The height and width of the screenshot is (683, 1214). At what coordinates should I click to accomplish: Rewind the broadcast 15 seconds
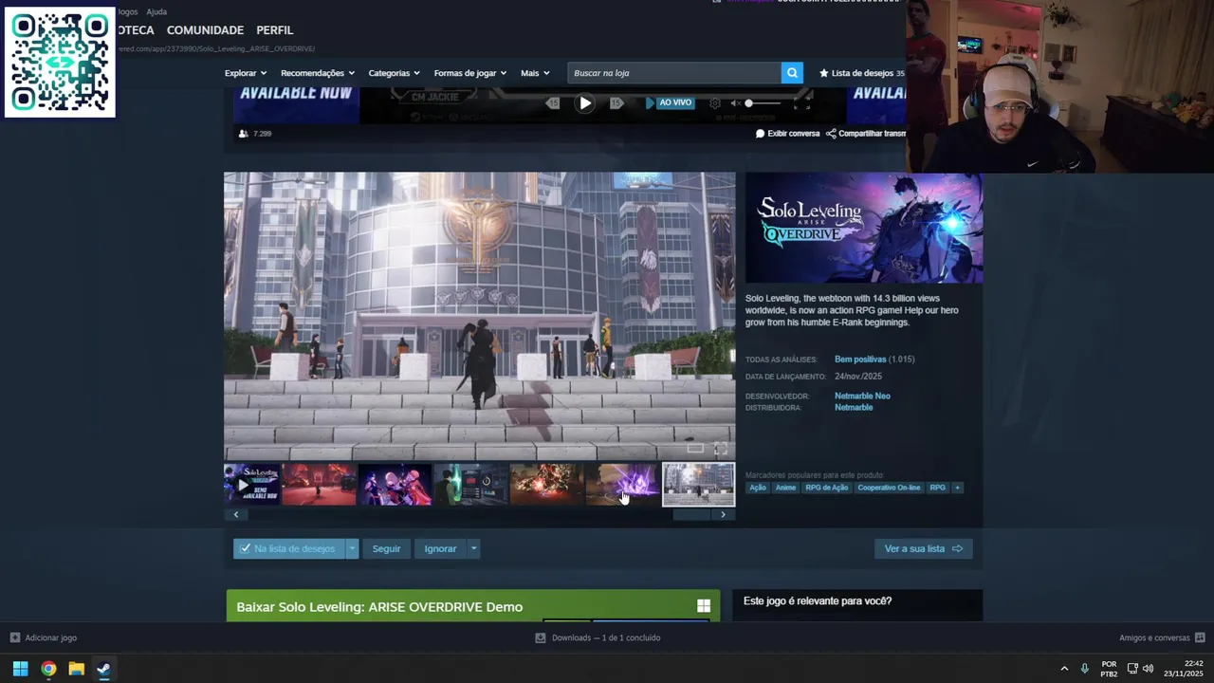[x=553, y=103]
